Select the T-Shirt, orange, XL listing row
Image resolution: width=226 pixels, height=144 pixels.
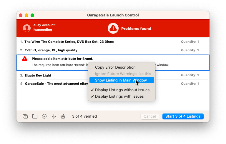[x=113, y=50]
